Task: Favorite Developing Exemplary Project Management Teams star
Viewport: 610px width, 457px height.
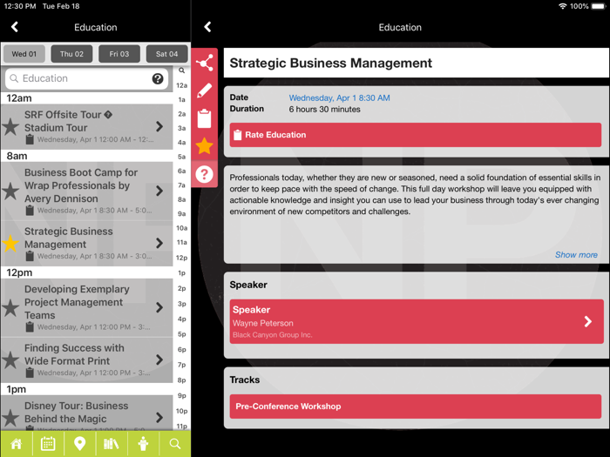Action: click(10, 308)
